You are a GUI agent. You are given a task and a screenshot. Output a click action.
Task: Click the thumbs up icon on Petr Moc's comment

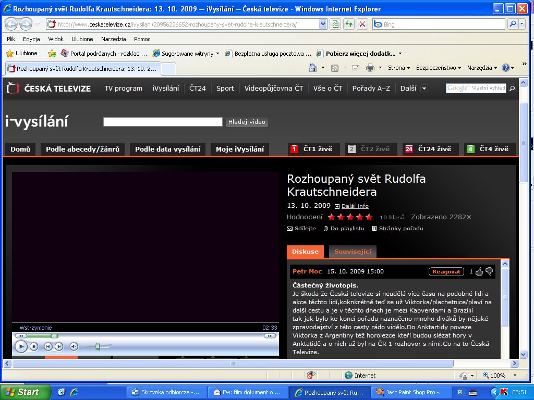pos(479,271)
